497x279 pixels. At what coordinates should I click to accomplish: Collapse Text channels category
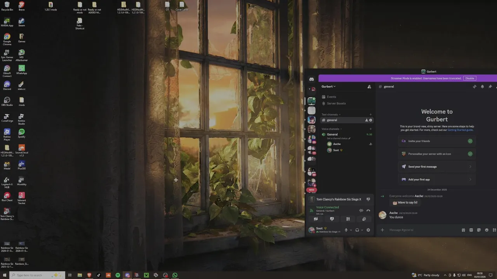pos(331,115)
